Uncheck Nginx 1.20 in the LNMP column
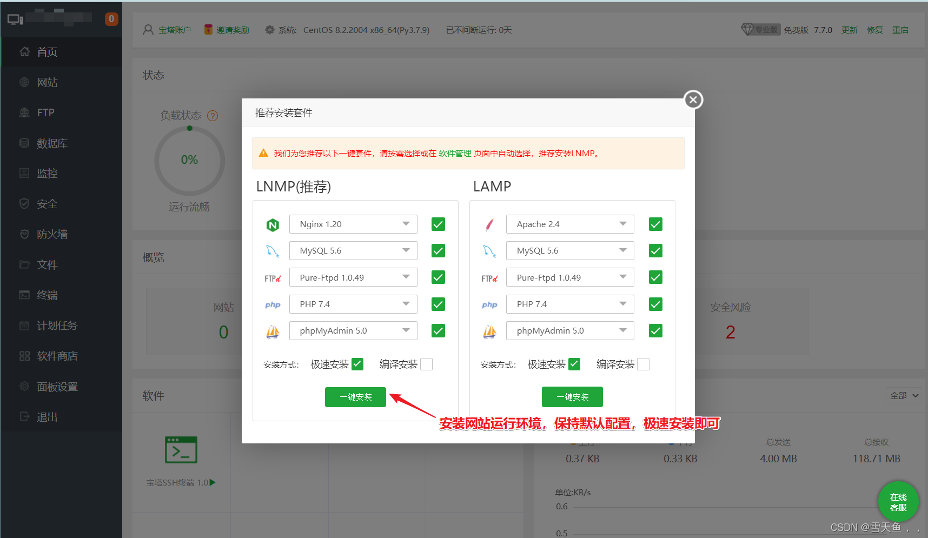Viewport: 928px width, 538px height. pos(438,224)
